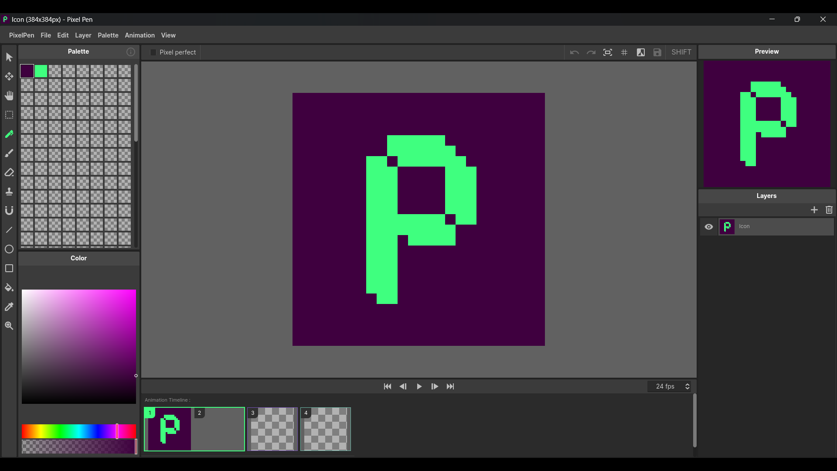Open the View menu
The height and width of the screenshot is (471, 837).
(168, 35)
